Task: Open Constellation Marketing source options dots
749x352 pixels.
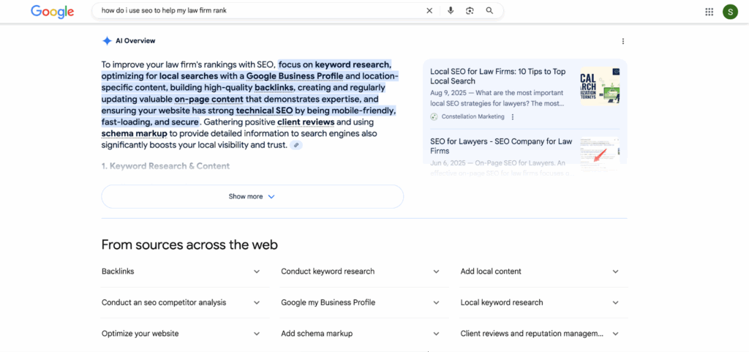Action: coord(513,116)
